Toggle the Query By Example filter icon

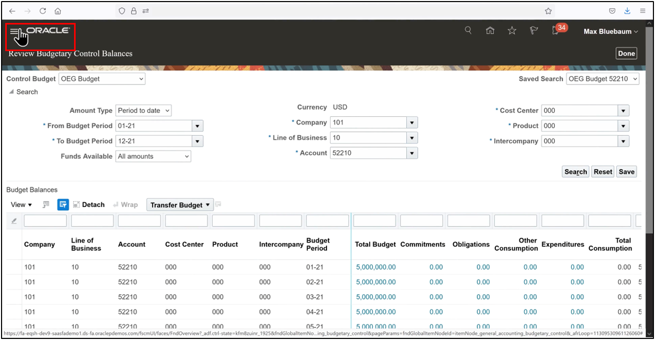[x=63, y=204]
